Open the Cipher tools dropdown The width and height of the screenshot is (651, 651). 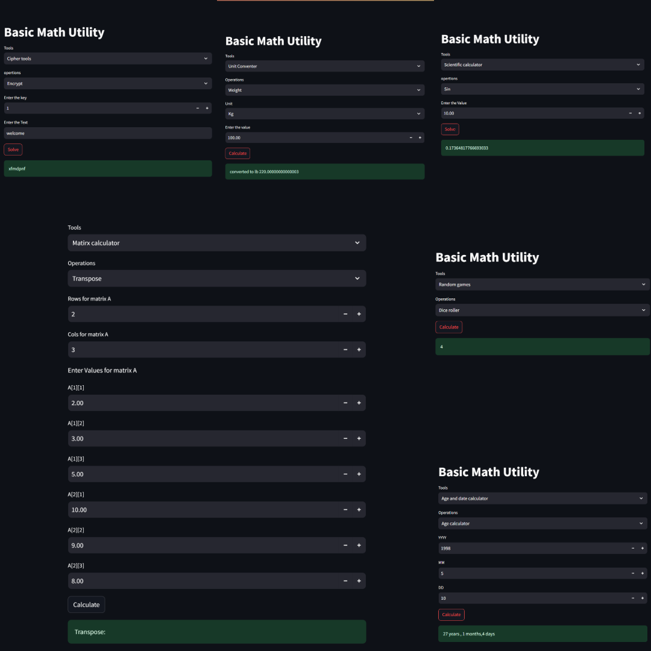107,58
